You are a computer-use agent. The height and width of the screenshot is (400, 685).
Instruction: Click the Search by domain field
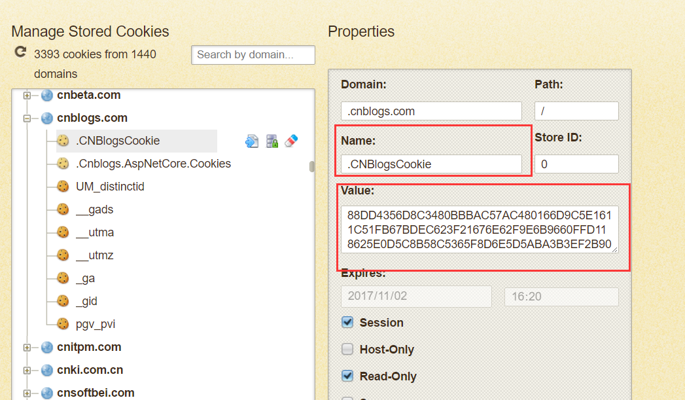click(253, 54)
